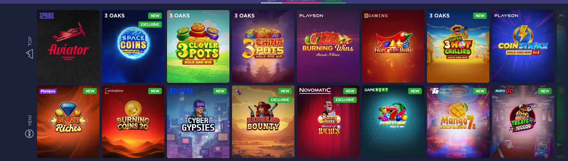Click the TOP category trophy icon

[x=30, y=54]
